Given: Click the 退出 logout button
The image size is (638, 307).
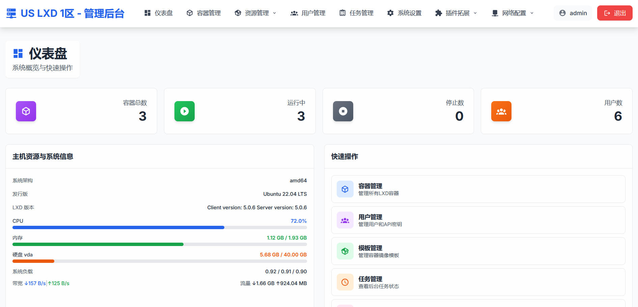Looking at the screenshot, I should pos(615,13).
